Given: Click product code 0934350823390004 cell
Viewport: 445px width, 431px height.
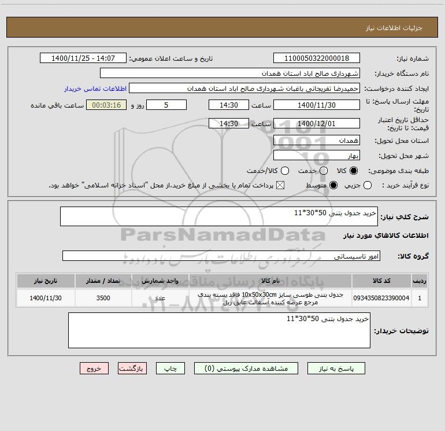Looking at the screenshot, I should pyautogui.click(x=381, y=298).
